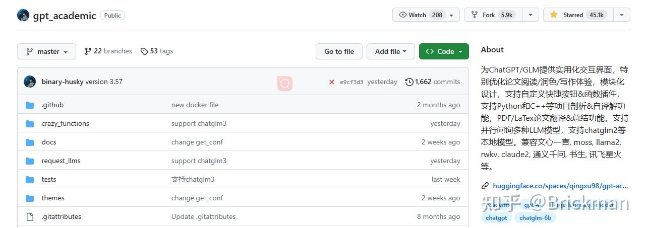
Task: Open the 1,662 commits history
Action: coord(433,82)
